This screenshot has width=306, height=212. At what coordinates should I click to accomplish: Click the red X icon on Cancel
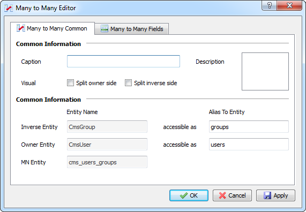click(222, 195)
